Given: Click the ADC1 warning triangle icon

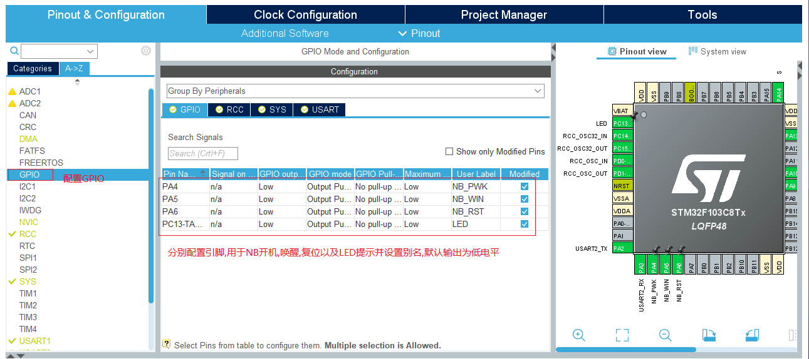Looking at the screenshot, I should pos(12,91).
